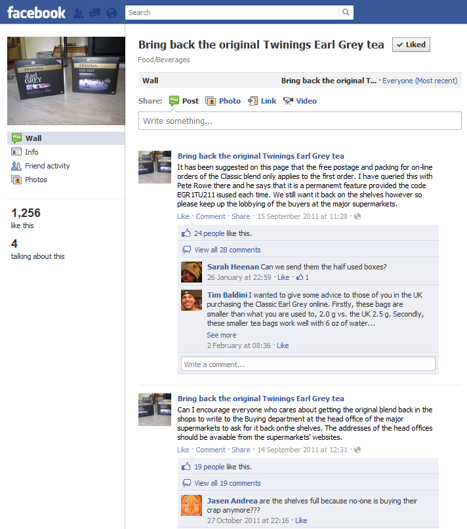This screenshot has height=529, width=467.
Task: Open the Info section in sidebar
Action: (x=31, y=152)
